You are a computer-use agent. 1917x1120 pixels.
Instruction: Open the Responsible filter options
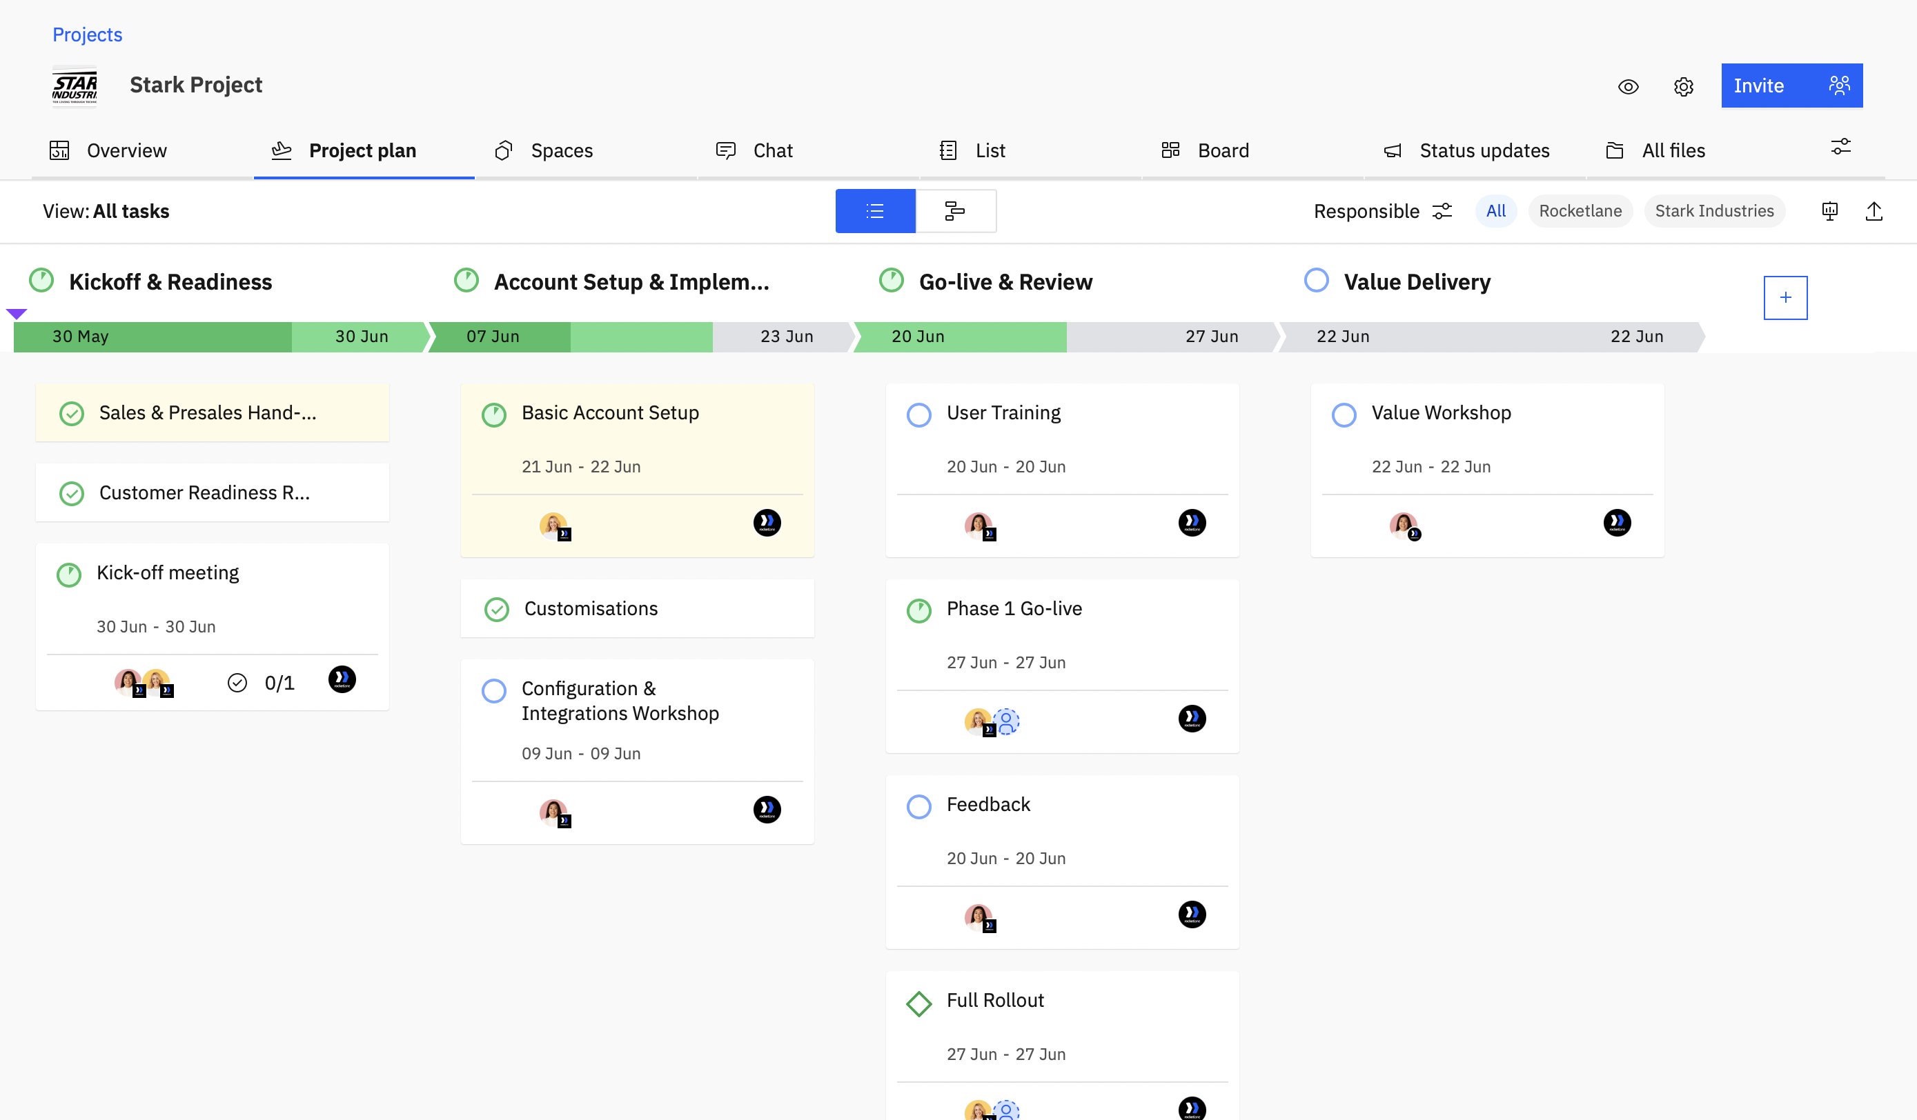point(1384,210)
